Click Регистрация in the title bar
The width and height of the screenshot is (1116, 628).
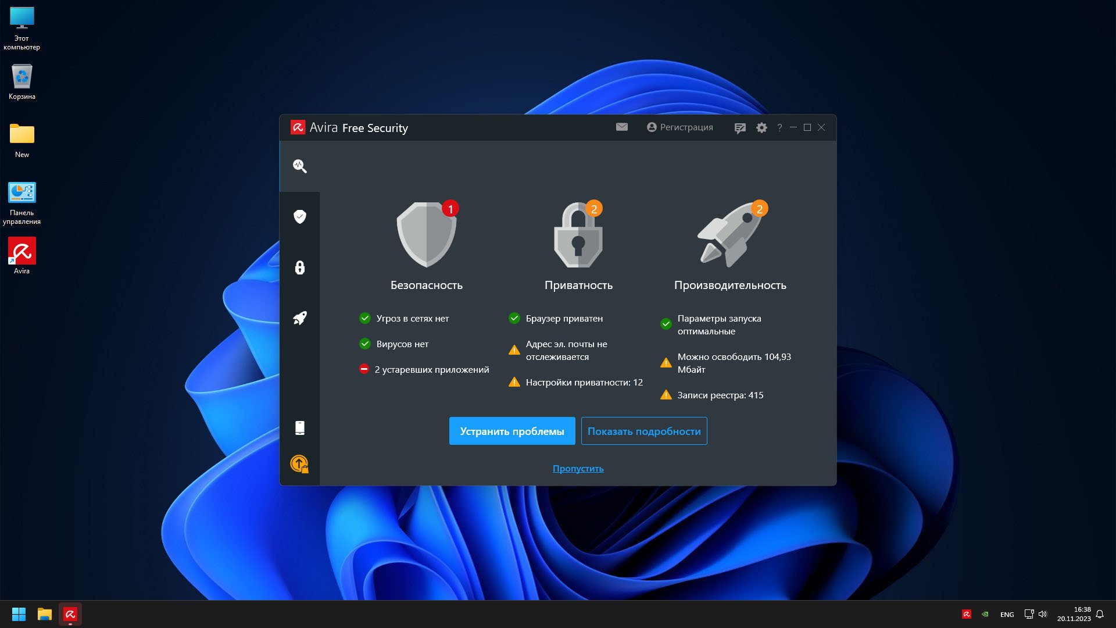680,127
